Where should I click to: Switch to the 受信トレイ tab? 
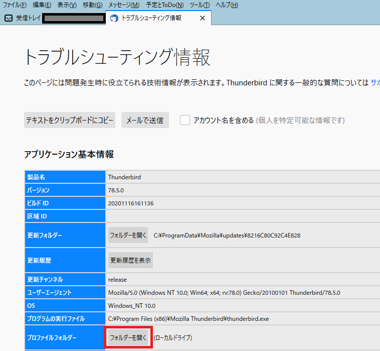point(54,18)
